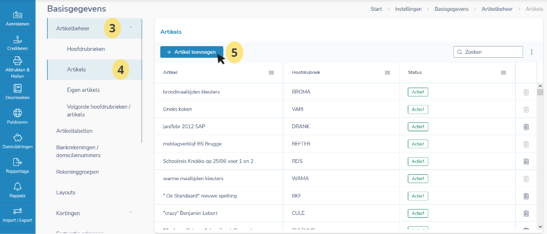Go to Instellingen breadcrumb link

[x=408, y=9]
